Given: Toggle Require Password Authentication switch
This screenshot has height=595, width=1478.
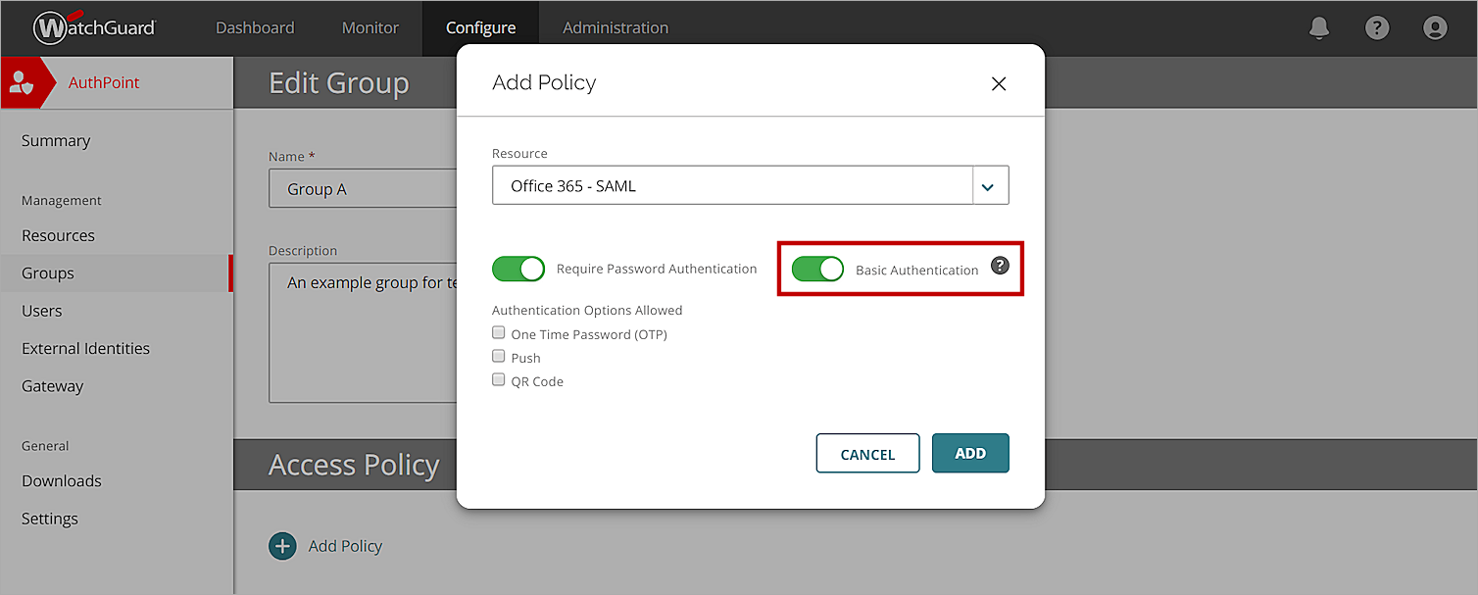Looking at the screenshot, I should click(x=518, y=269).
